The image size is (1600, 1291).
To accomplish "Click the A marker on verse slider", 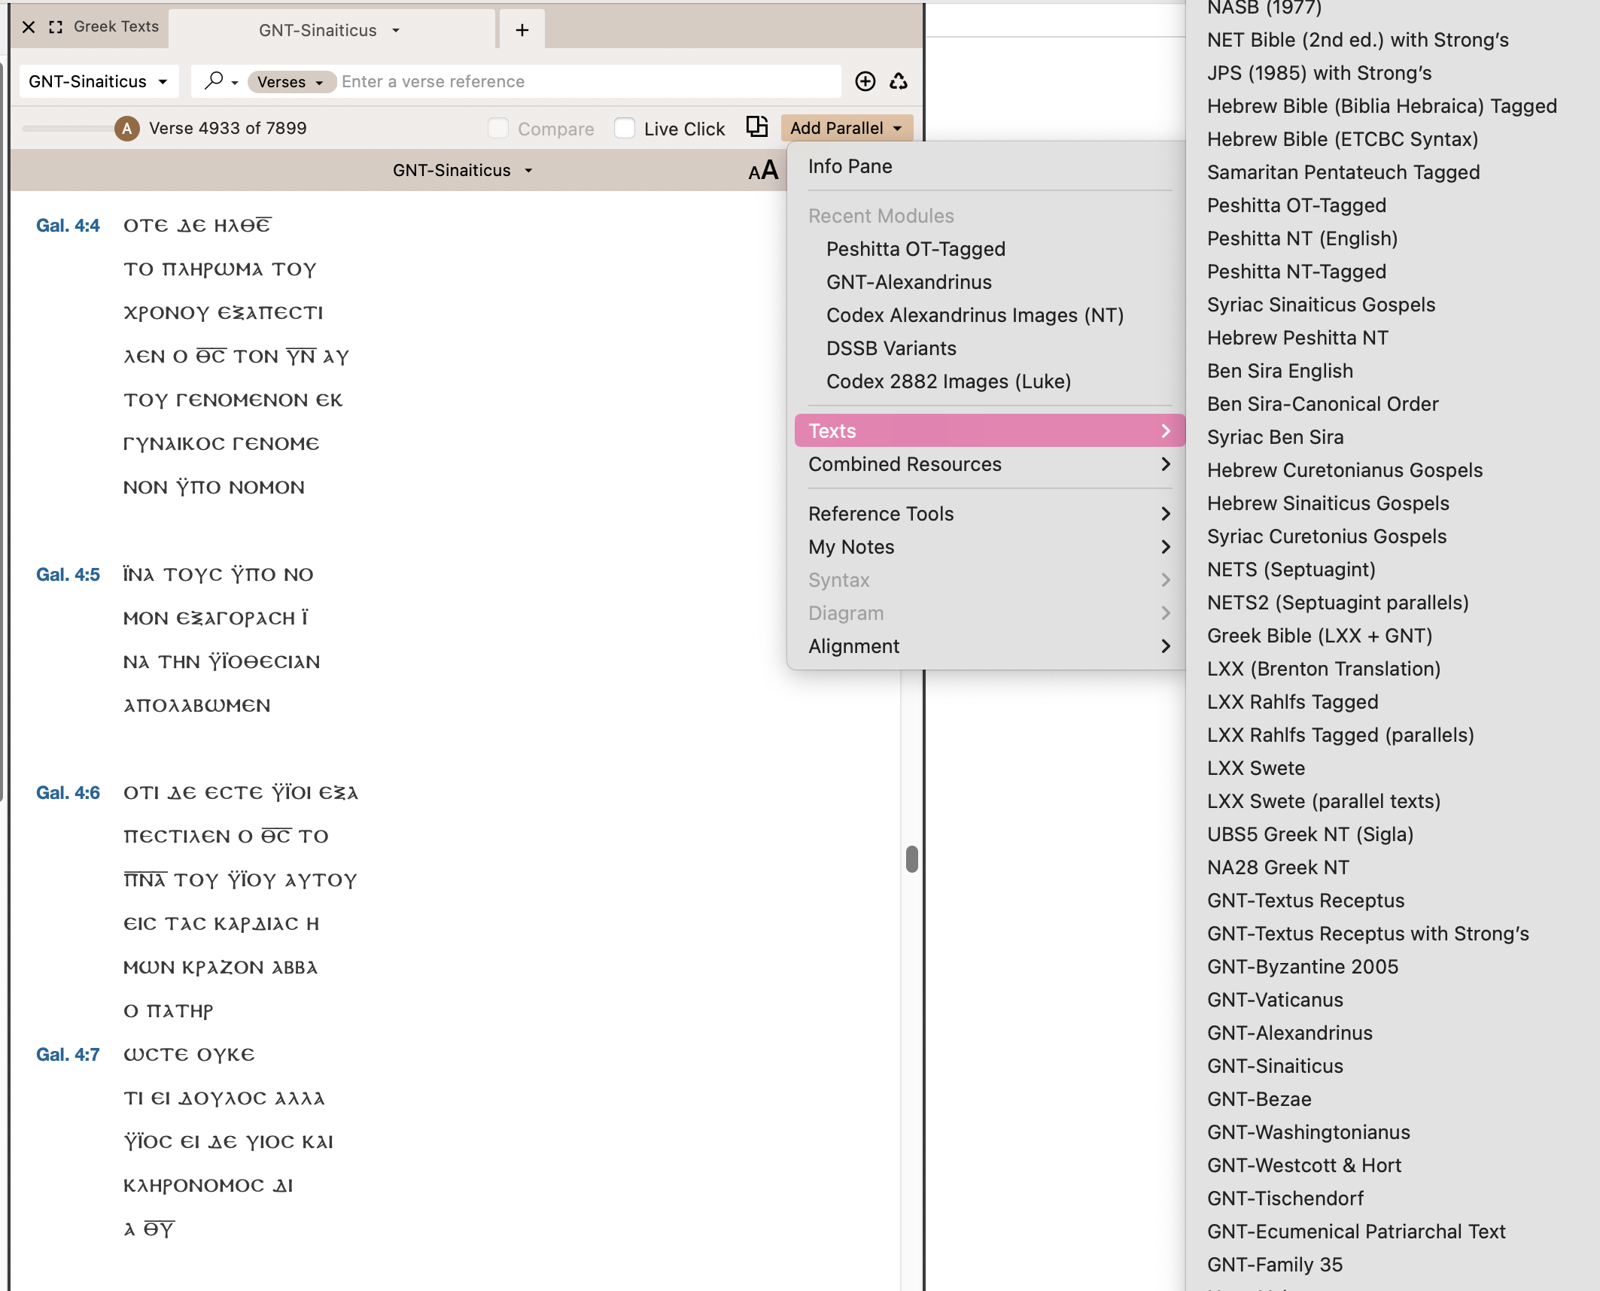I will coord(127,129).
